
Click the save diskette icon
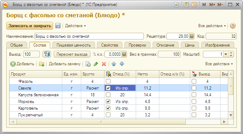point(58,26)
